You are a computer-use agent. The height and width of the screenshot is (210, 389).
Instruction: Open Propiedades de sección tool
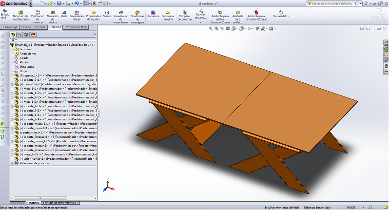[94, 16]
